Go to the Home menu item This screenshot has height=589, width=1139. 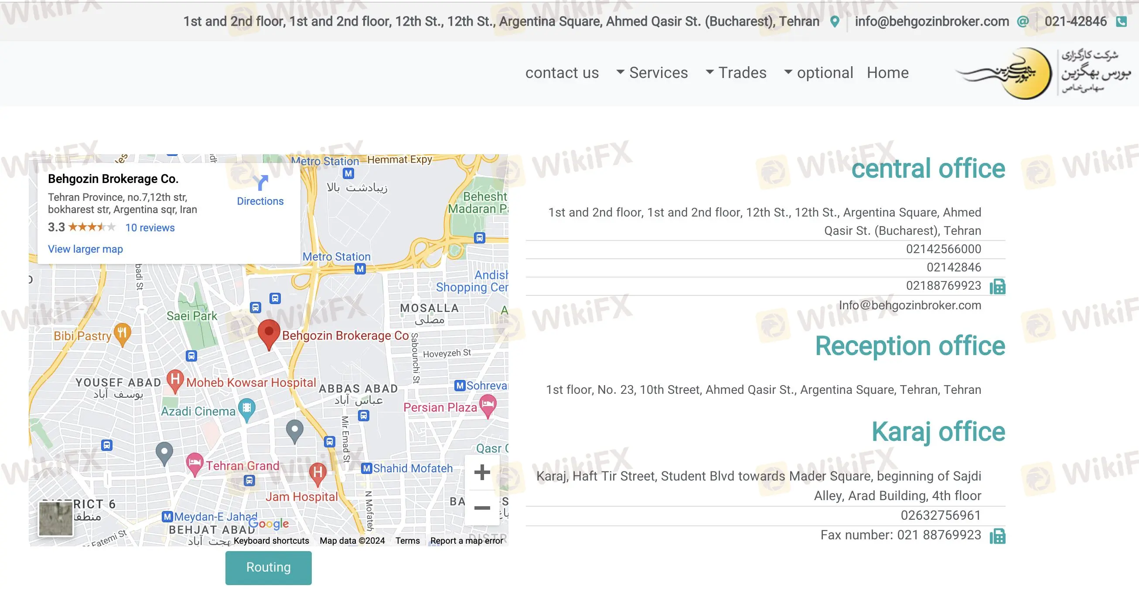coord(887,72)
